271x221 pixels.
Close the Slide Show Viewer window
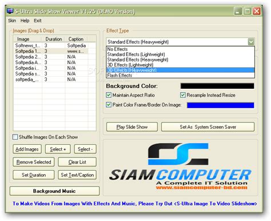[x=257, y=11]
